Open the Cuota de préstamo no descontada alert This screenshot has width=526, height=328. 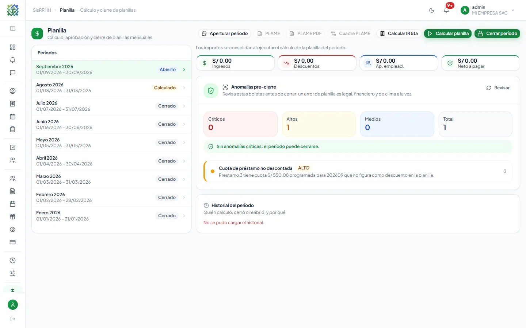coord(358,171)
